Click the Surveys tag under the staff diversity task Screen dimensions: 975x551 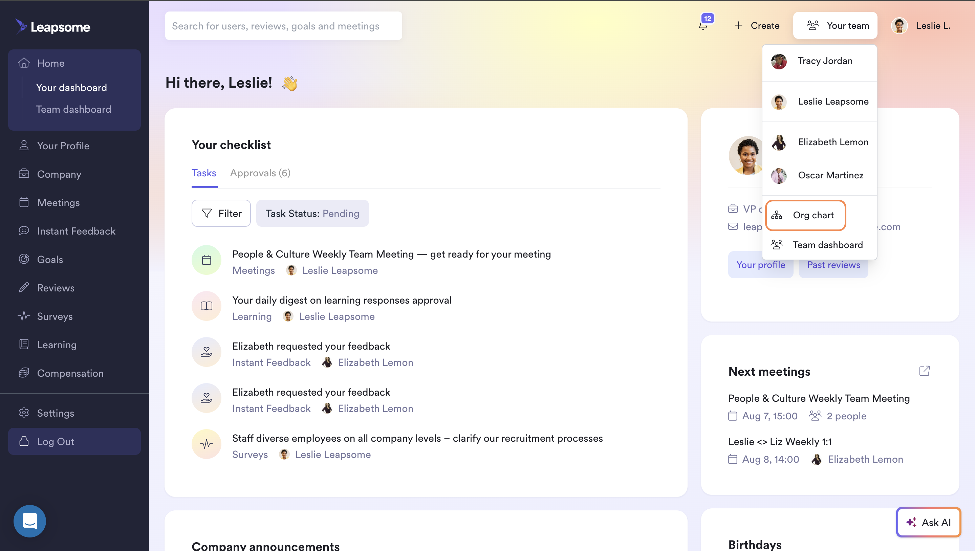coord(250,455)
